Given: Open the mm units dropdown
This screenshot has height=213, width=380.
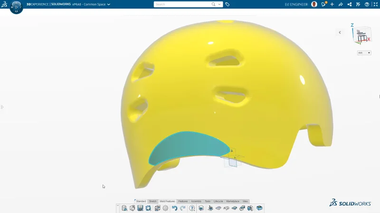Looking at the screenshot, I should coord(364,53).
